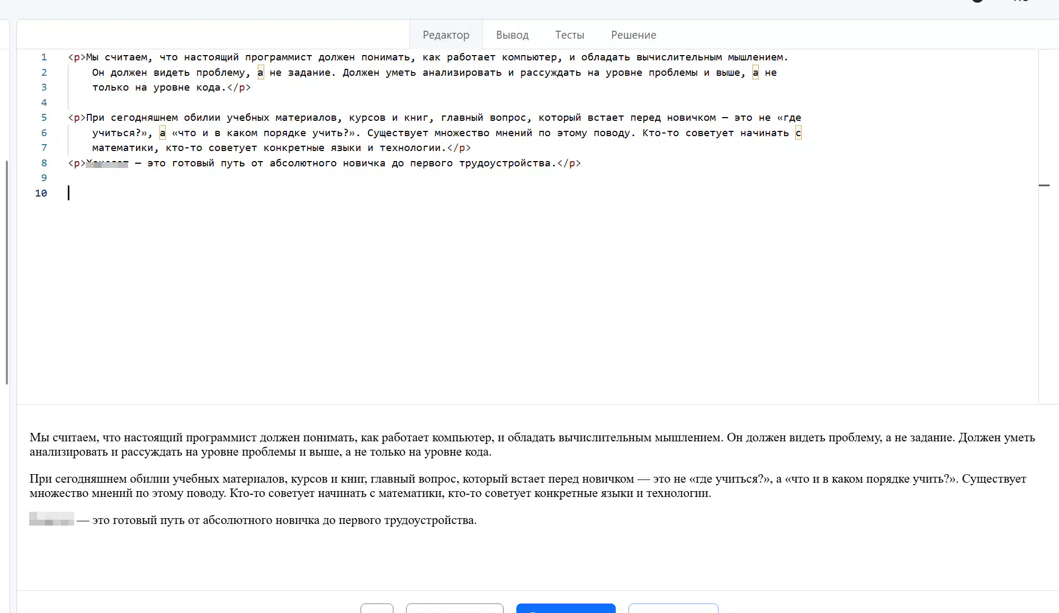Screen dimensions: 1059x613
Task: Click preview text 'это готовый путь от абсолютного новичка'
Action: pos(284,520)
